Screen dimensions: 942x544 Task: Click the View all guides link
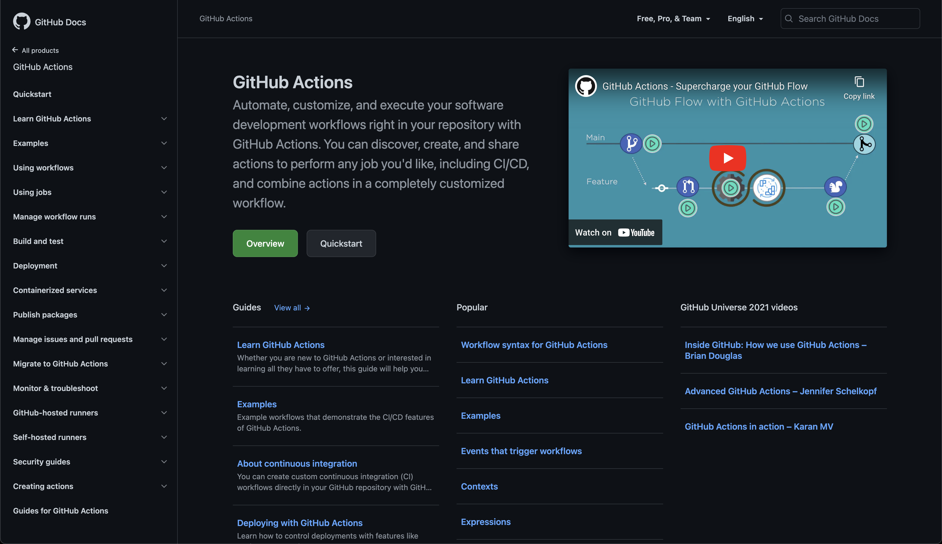pyautogui.click(x=292, y=308)
